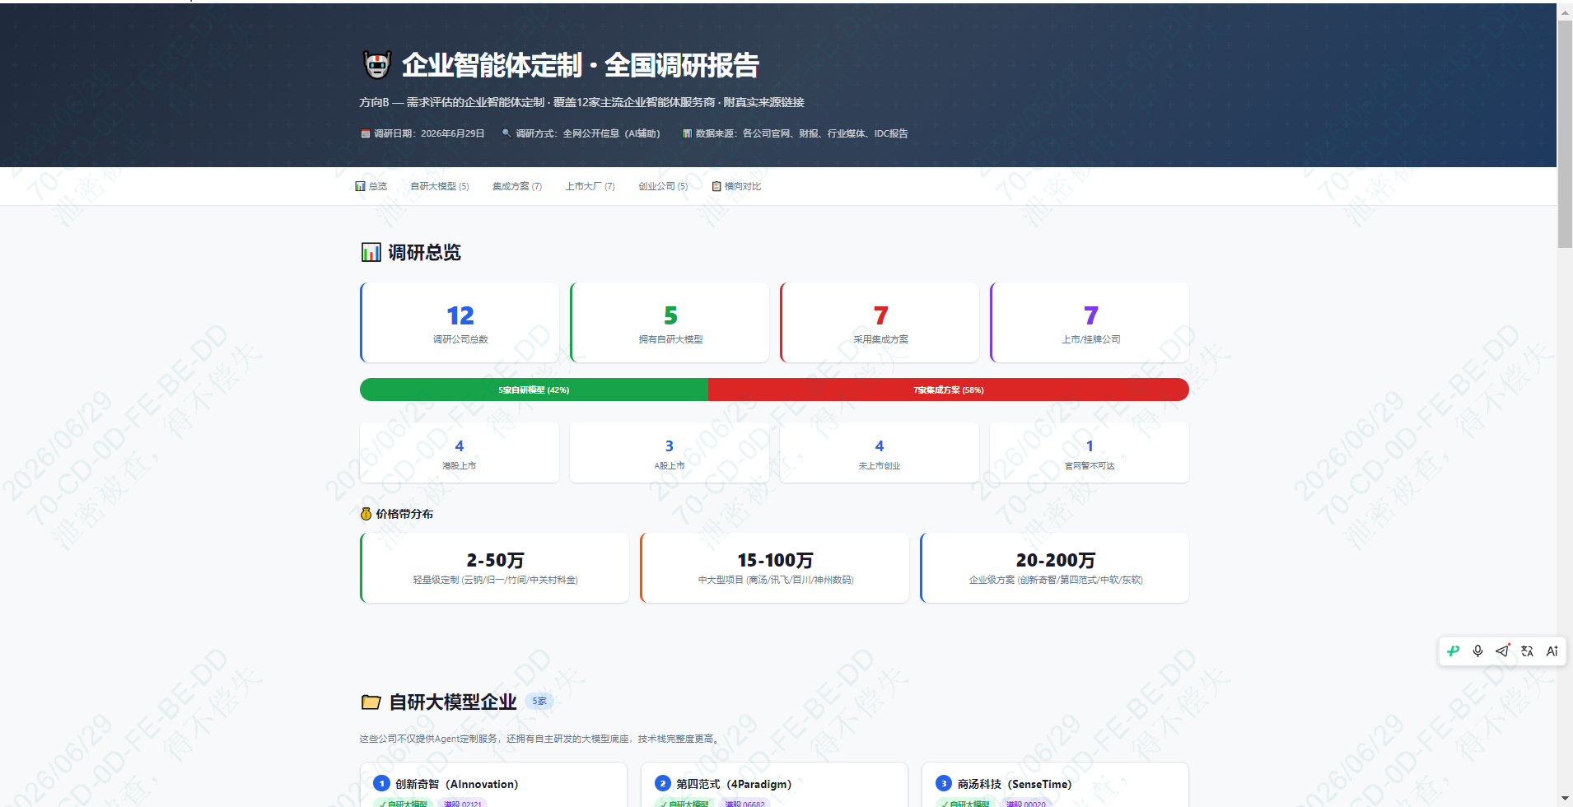This screenshot has width=1573, height=807.
Task: Click the 2-50万 轻量级定制 price card
Action: coord(494,568)
